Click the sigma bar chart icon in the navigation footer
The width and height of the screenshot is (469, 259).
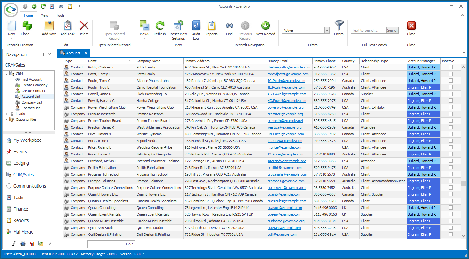pyautogui.click(x=32, y=244)
